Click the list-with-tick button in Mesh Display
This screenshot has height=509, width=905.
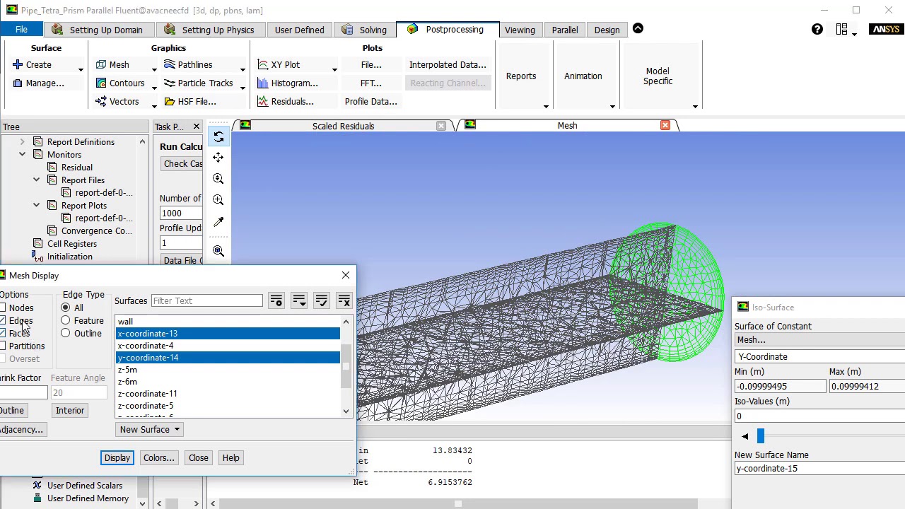(x=322, y=300)
